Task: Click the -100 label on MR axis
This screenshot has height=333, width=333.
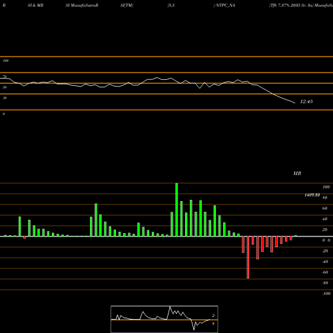Action: coord(326,294)
